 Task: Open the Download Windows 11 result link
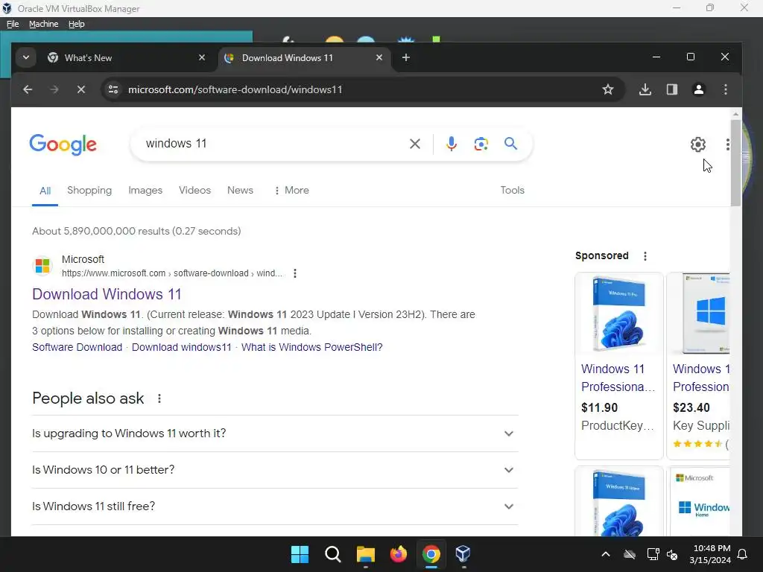click(107, 294)
